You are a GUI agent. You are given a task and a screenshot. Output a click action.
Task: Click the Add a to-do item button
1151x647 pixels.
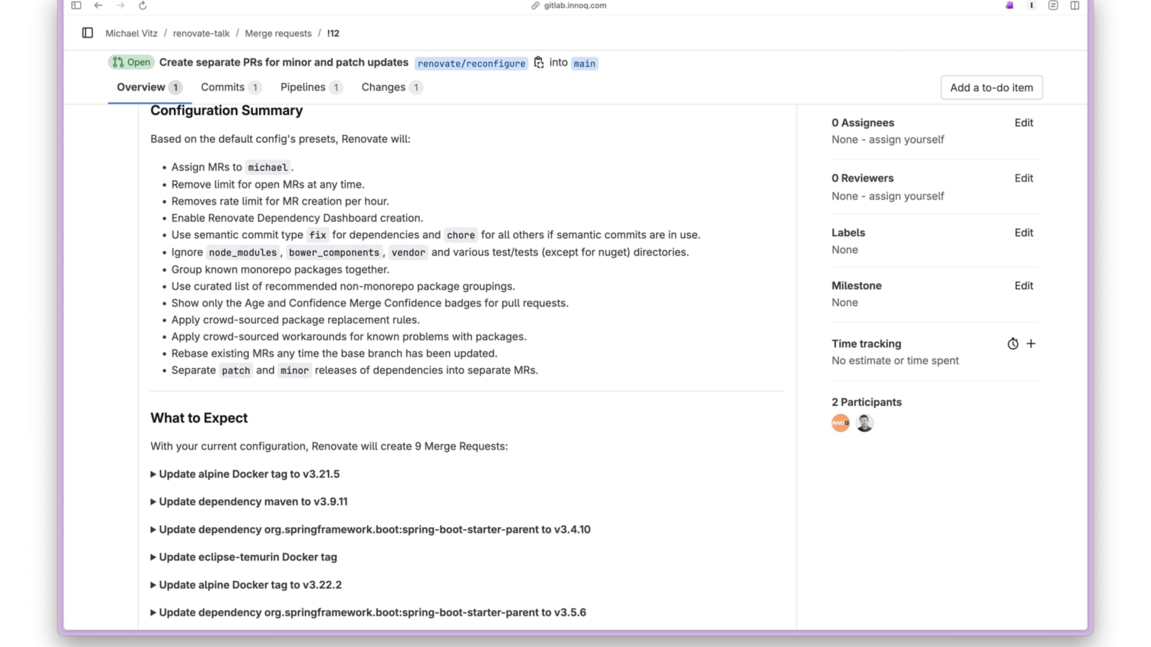pyautogui.click(x=991, y=88)
